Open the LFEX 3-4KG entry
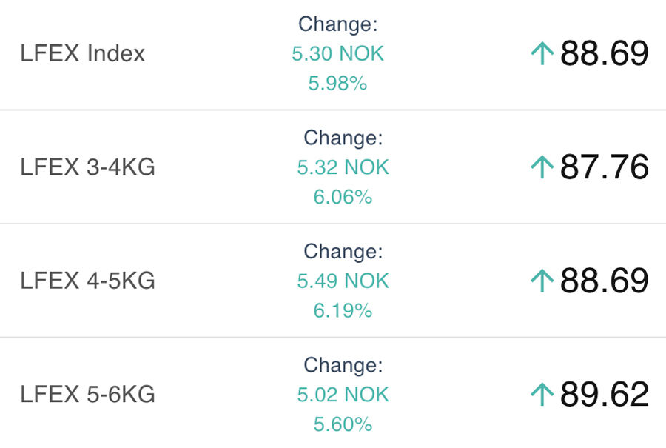This screenshot has height=448, width=666. (x=87, y=167)
